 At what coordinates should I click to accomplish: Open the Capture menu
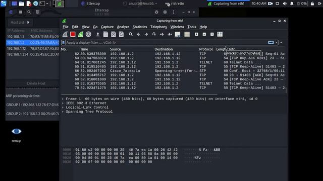point(107,27)
